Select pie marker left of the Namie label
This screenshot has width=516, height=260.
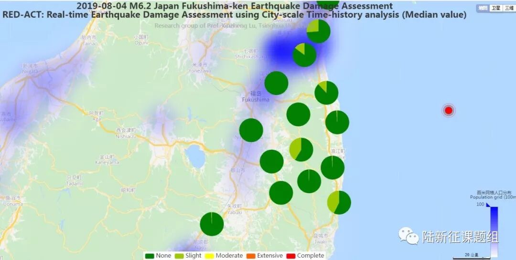click(x=301, y=149)
